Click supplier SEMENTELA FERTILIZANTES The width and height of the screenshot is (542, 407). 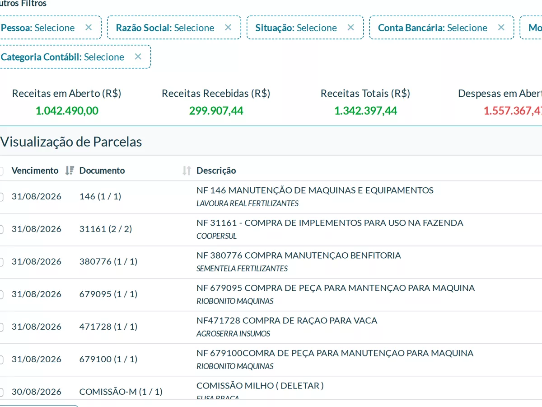pyautogui.click(x=242, y=269)
